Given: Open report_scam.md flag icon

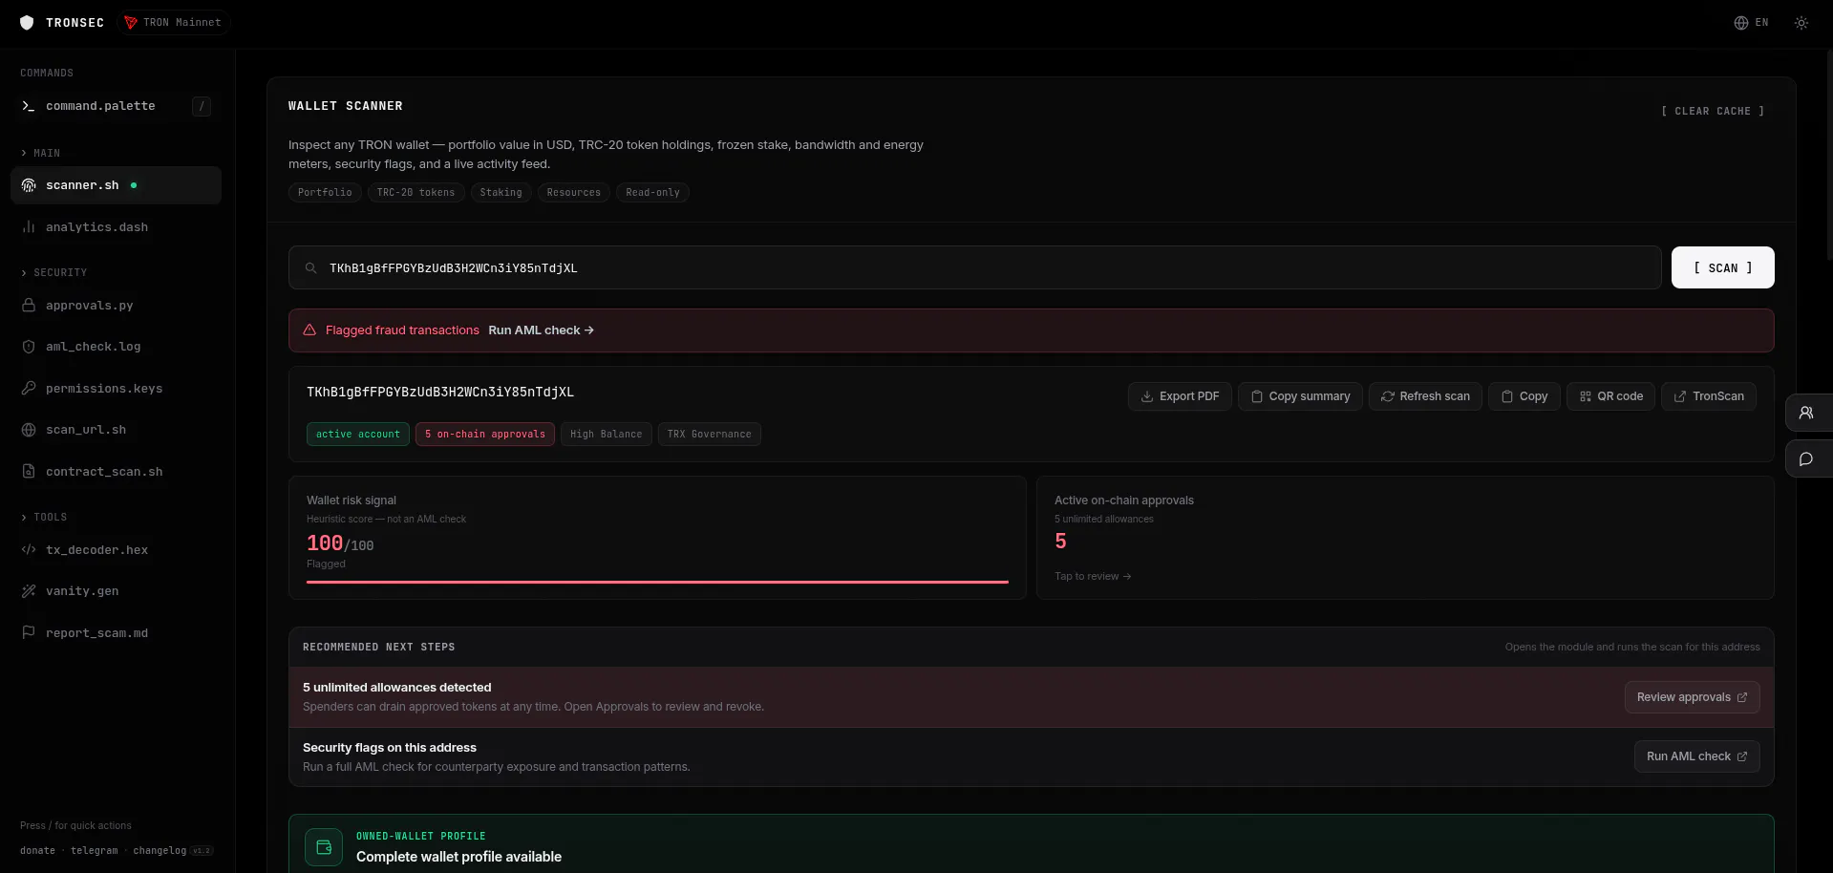Looking at the screenshot, I should pyautogui.click(x=29, y=633).
